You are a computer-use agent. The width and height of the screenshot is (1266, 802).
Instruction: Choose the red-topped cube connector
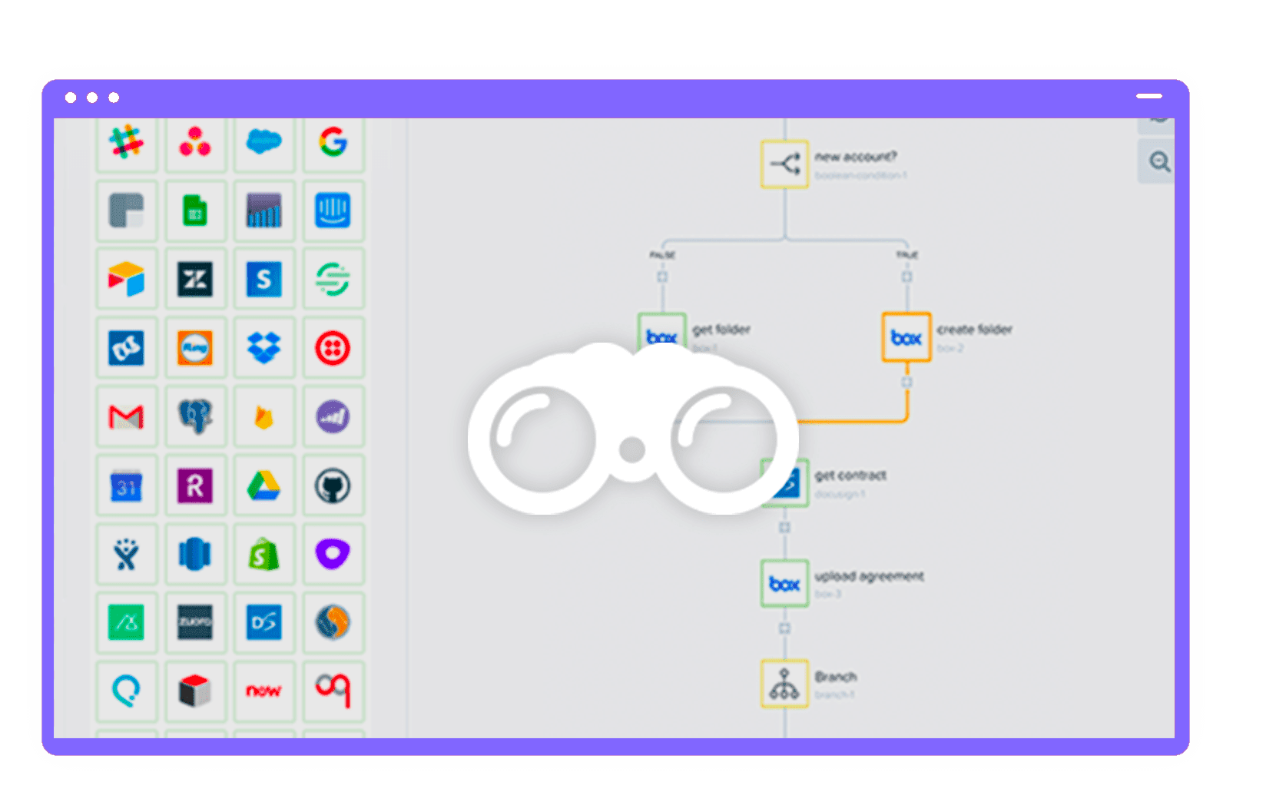195,691
